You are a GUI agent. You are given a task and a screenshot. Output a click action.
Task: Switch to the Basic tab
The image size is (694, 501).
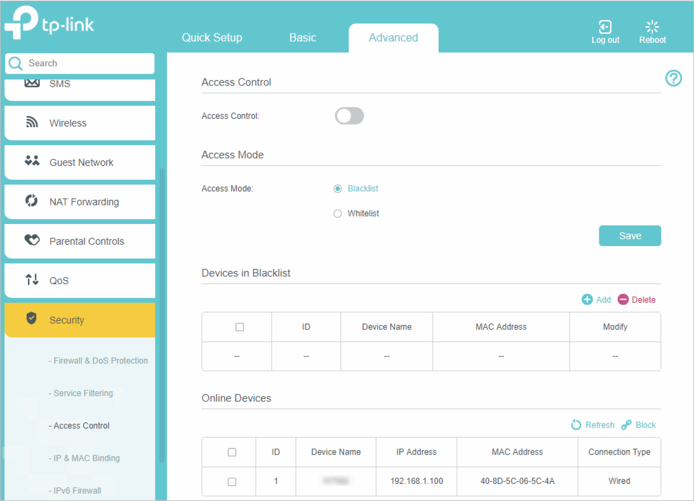[303, 38]
